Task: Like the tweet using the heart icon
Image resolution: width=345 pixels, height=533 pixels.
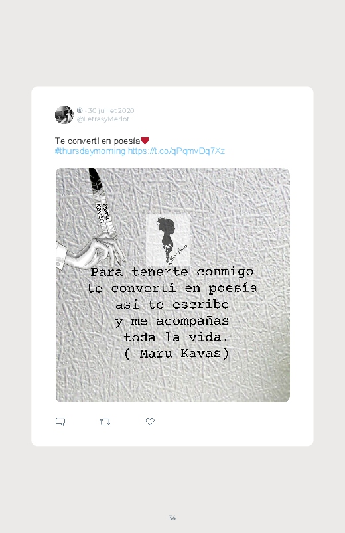Action: [150, 421]
